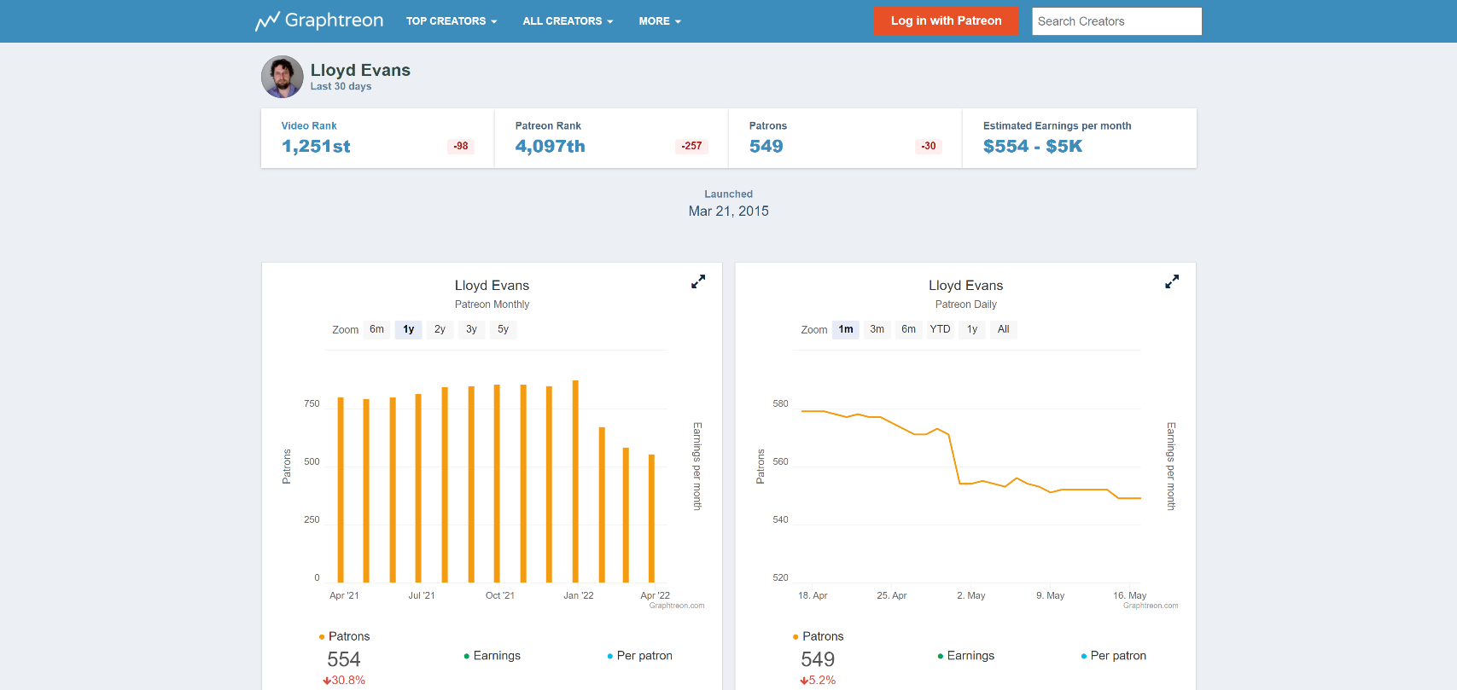Click the estimated earnings $554 - $5K

tap(1033, 146)
